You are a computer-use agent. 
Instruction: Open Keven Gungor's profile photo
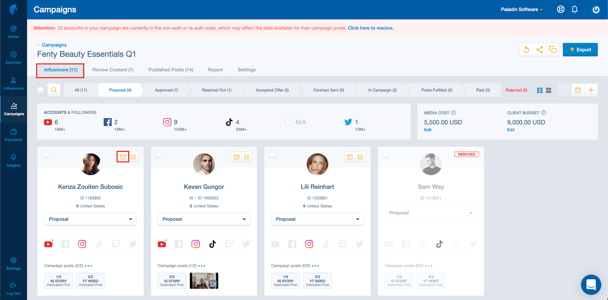(204, 164)
